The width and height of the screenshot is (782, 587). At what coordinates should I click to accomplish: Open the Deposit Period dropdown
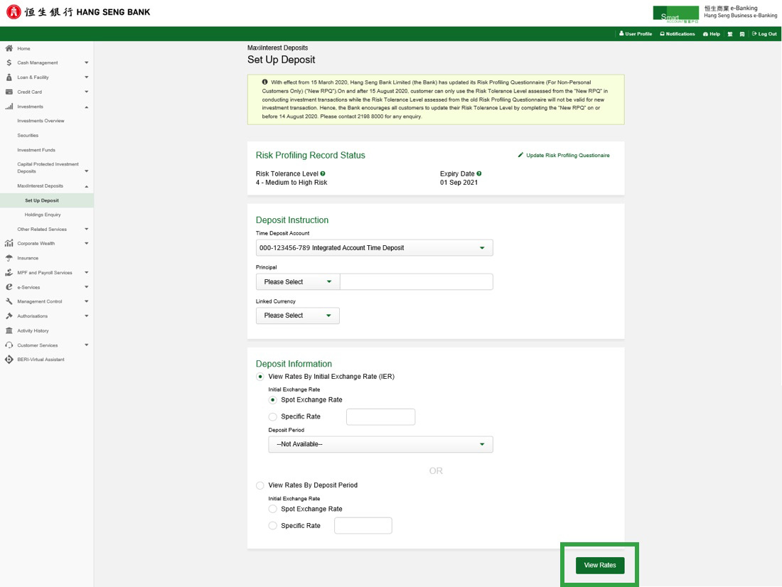tap(380, 444)
